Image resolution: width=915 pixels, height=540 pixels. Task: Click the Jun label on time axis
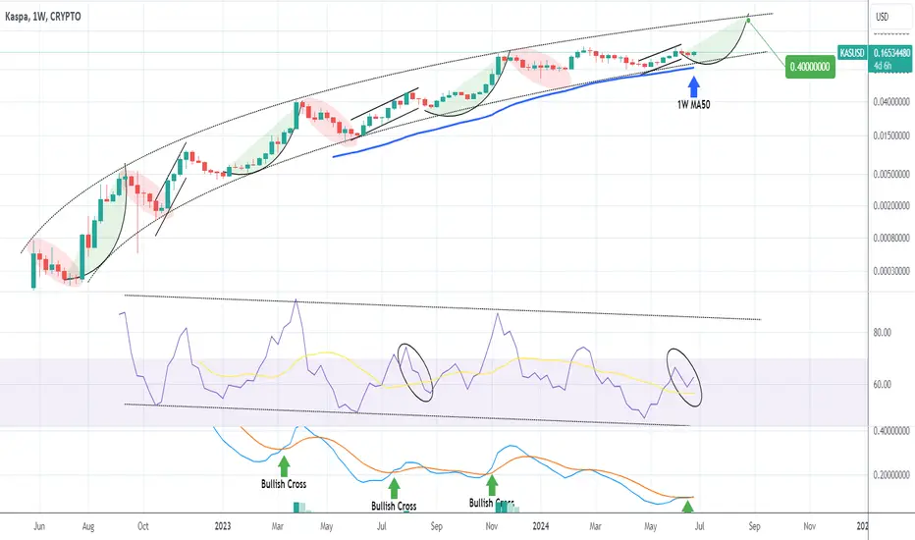pos(39,526)
